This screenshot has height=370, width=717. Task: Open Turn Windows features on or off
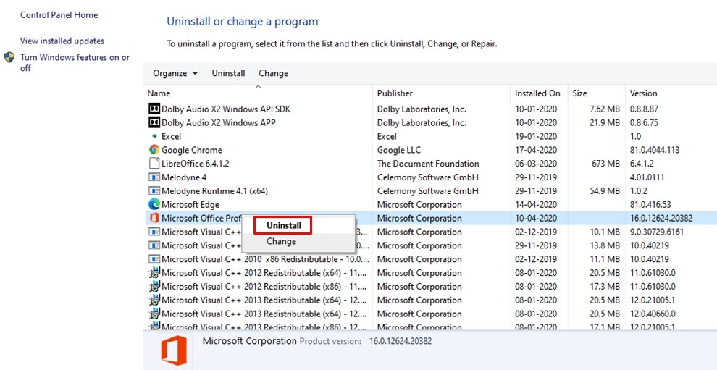[75, 63]
